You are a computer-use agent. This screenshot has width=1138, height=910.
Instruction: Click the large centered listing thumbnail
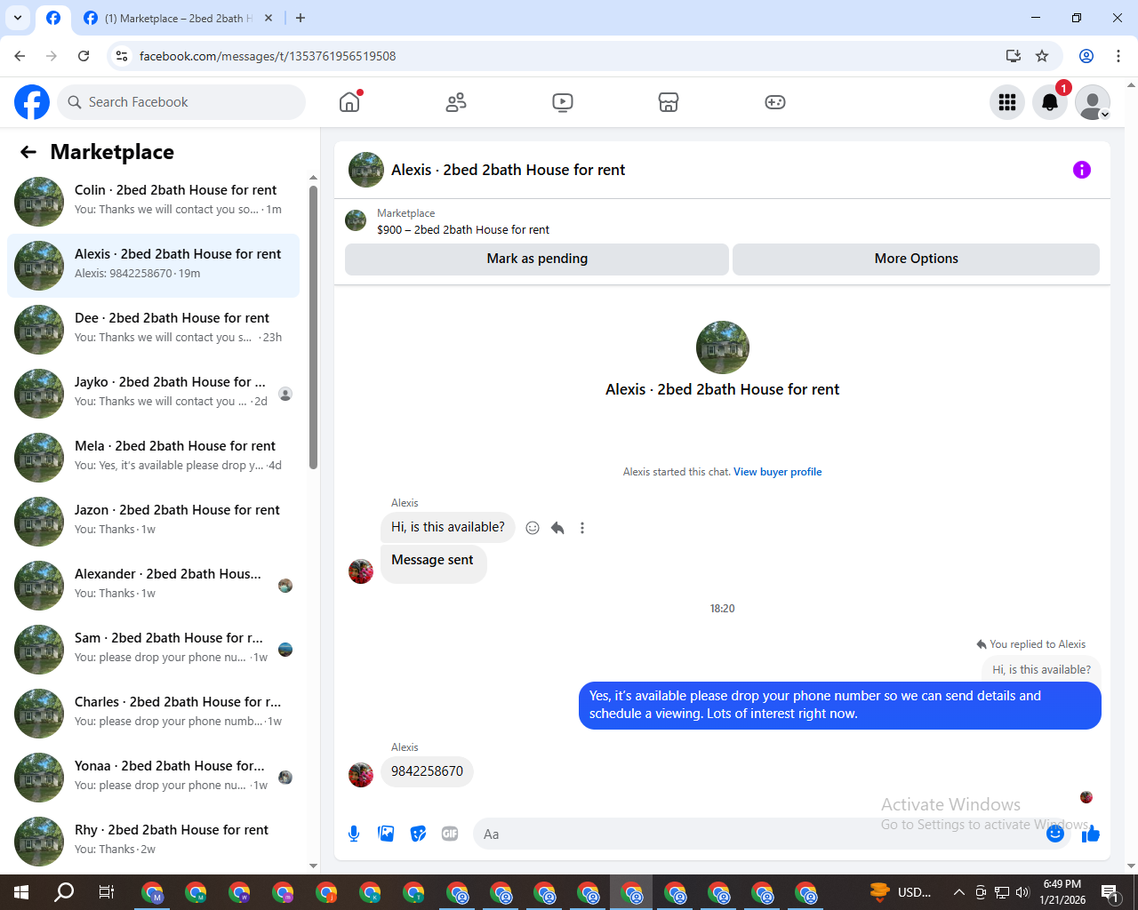tap(723, 347)
